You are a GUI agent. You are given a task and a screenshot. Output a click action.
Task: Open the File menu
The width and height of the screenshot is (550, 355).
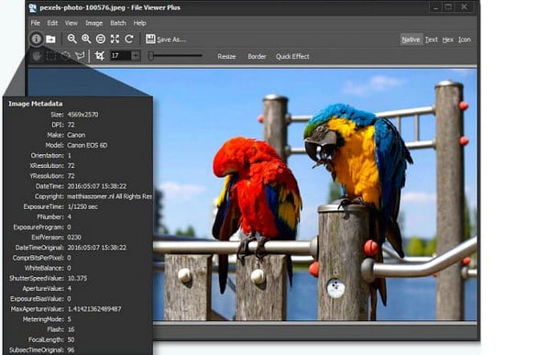click(36, 23)
